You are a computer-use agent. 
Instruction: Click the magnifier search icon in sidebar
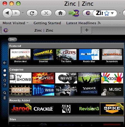tap(4, 93)
